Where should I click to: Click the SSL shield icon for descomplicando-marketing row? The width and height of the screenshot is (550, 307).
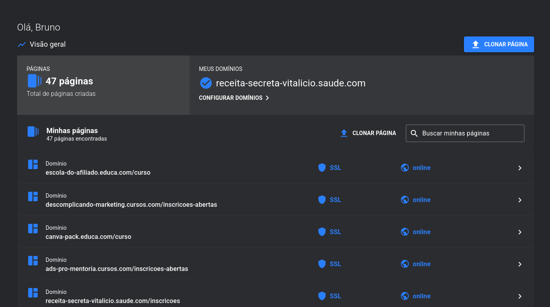[322, 200]
